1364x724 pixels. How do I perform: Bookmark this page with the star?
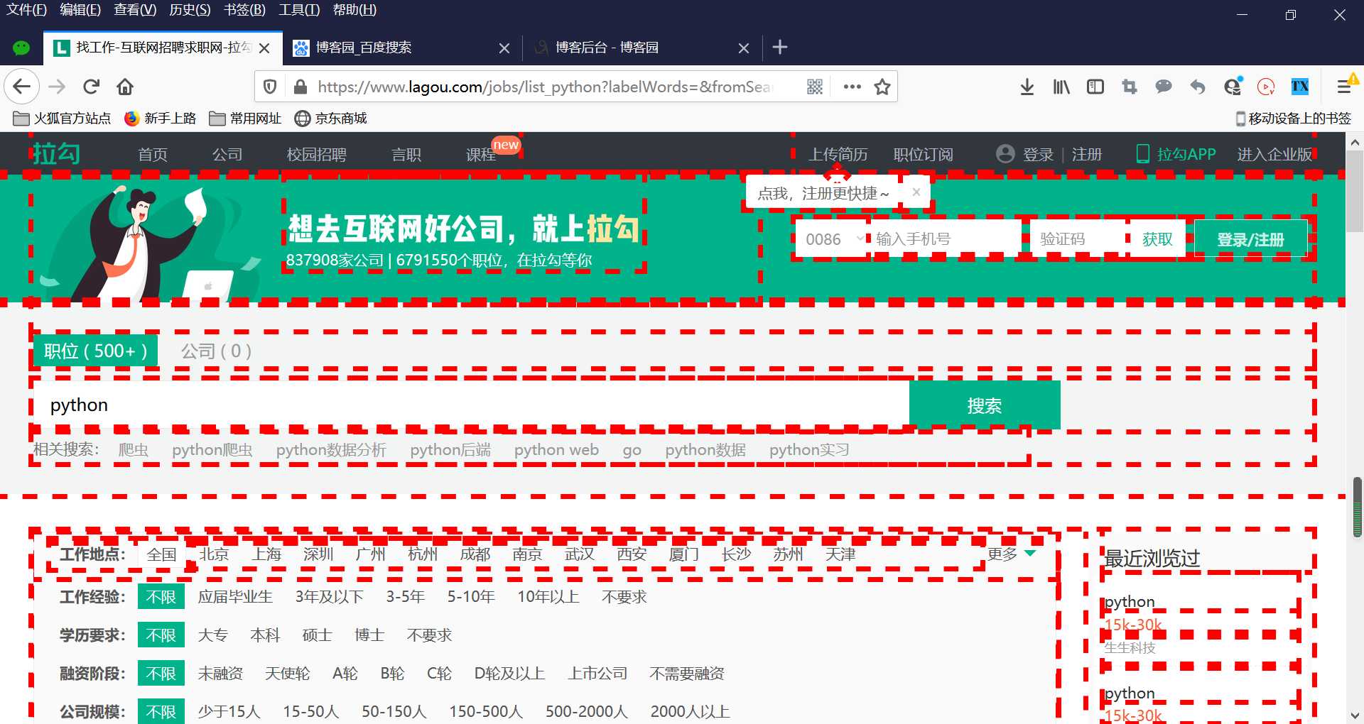(x=882, y=87)
